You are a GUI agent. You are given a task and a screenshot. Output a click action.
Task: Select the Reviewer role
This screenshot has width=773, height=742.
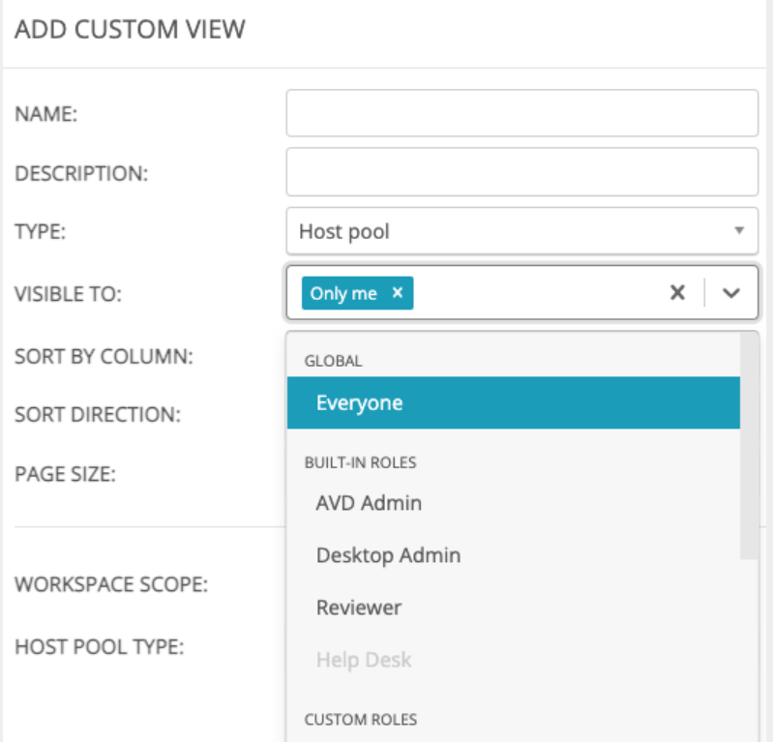(358, 608)
